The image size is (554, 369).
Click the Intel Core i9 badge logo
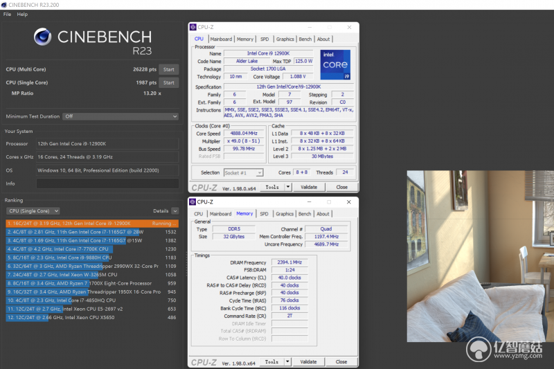tap(335, 64)
